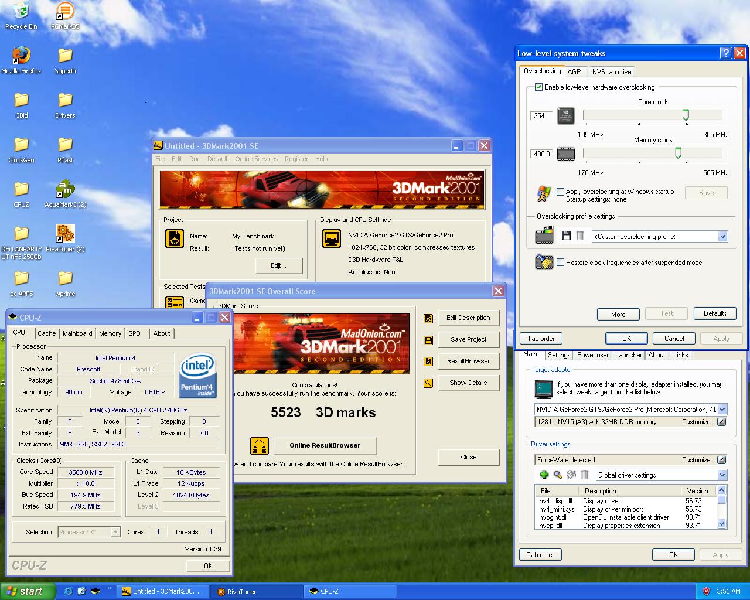Open the RivaTuner Launcher tab

629,355
